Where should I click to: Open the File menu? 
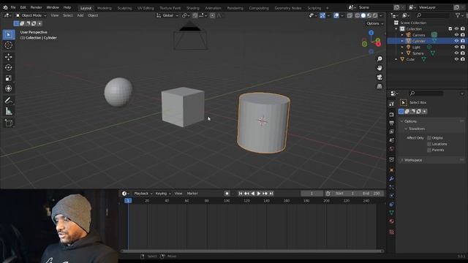[x=13, y=7]
